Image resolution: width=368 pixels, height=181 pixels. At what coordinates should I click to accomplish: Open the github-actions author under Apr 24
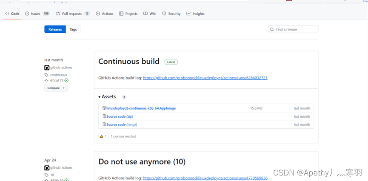pos(61,168)
